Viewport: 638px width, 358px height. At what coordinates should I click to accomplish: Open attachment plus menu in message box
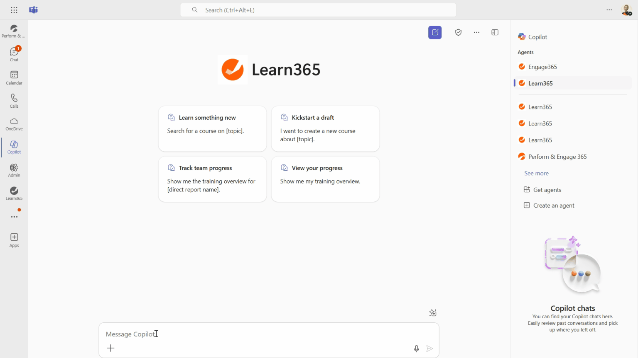tap(110, 348)
